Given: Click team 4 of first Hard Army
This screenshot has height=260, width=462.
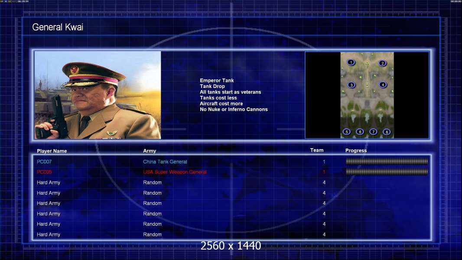Looking at the screenshot, I should 324,182.
